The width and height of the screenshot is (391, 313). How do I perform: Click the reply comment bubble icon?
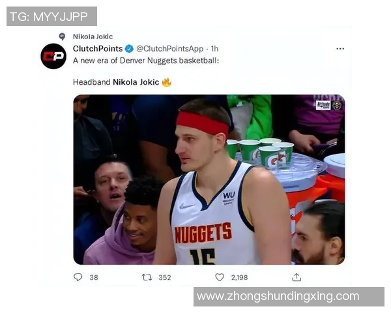coord(78,277)
